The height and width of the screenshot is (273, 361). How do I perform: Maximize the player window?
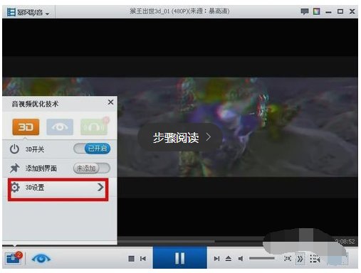(340, 11)
